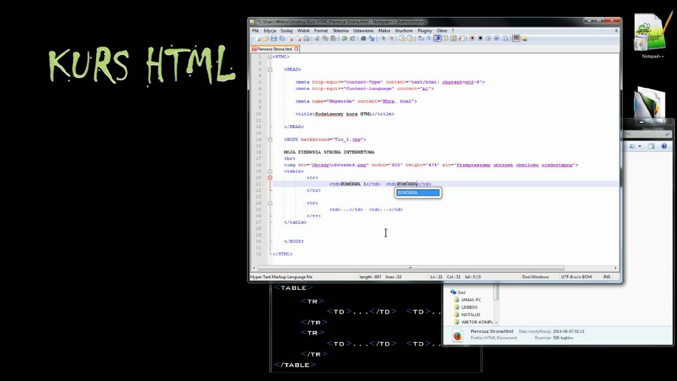Click Run macro multiple times icon
This screenshot has height=381, width=677.
click(497, 38)
